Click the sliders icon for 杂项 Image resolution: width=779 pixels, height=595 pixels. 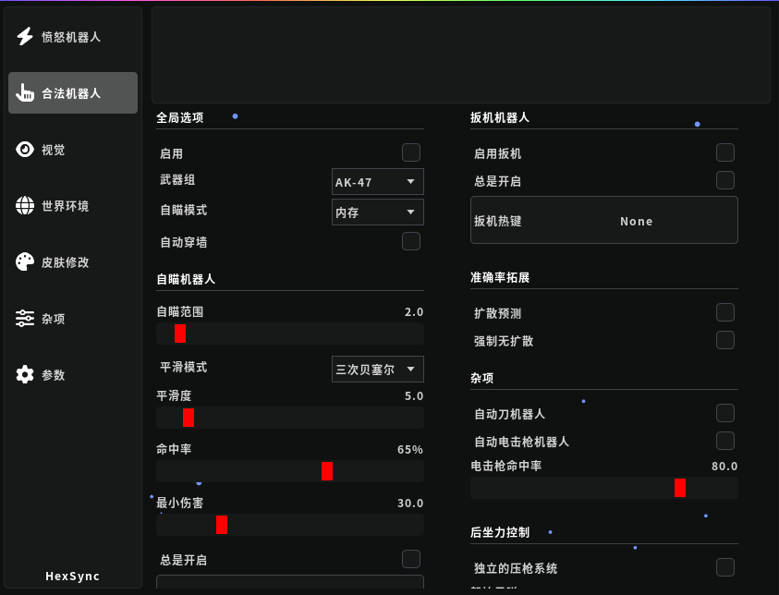coord(25,319)
